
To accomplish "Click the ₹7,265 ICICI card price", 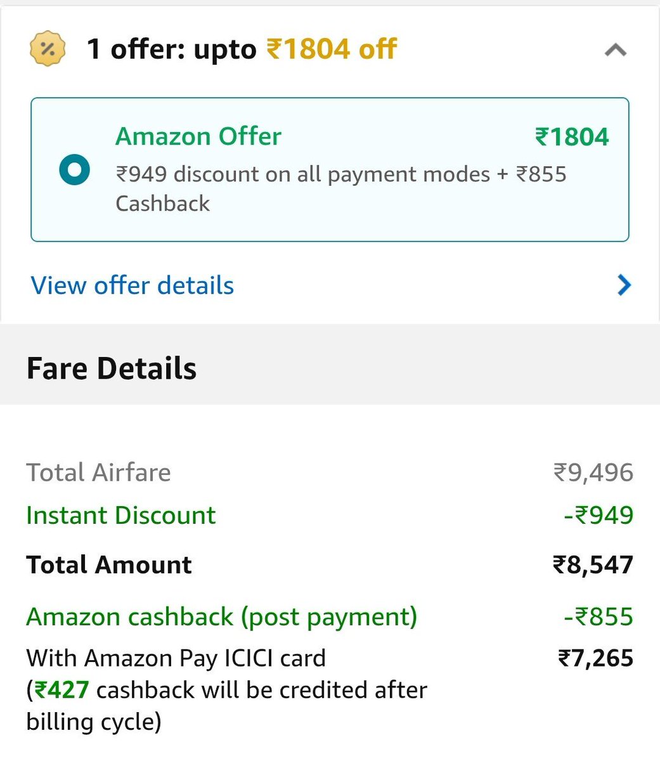I will coord(596,658).
